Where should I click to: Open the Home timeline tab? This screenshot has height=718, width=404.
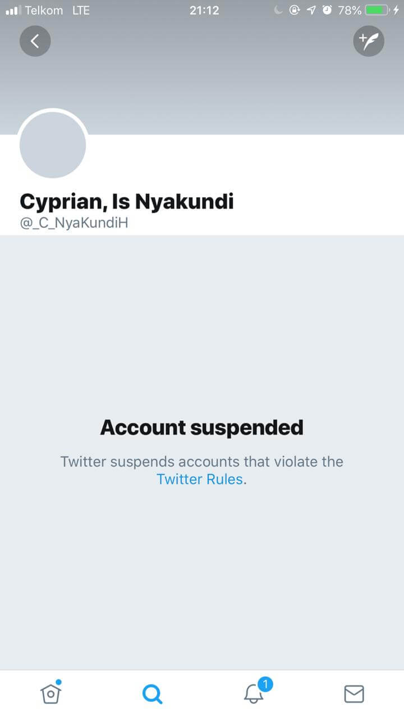coord(51,693)
